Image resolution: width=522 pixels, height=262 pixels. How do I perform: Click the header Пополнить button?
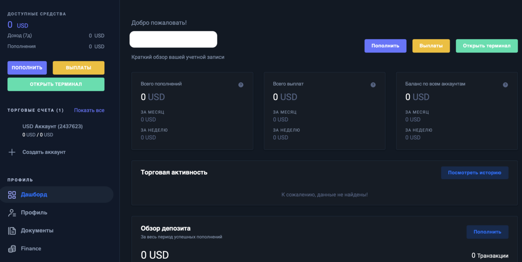click(385, 46)
